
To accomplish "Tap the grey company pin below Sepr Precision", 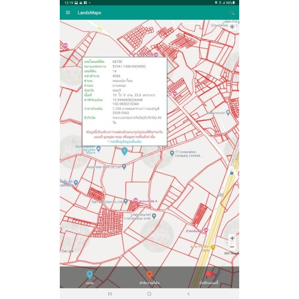I will [x=154, y=216].
